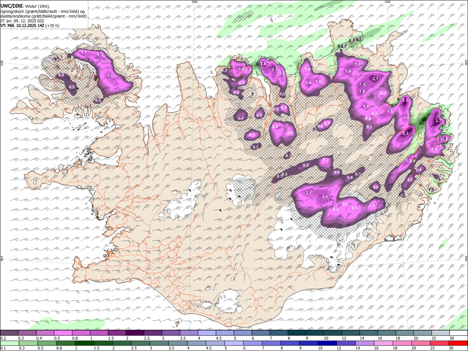Click the "Vindur (10m)" text in the title box

[37, 6]
